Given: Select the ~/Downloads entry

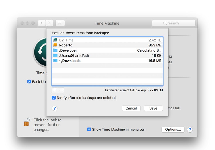Looking at the screenshot, I should pos(70,61).
